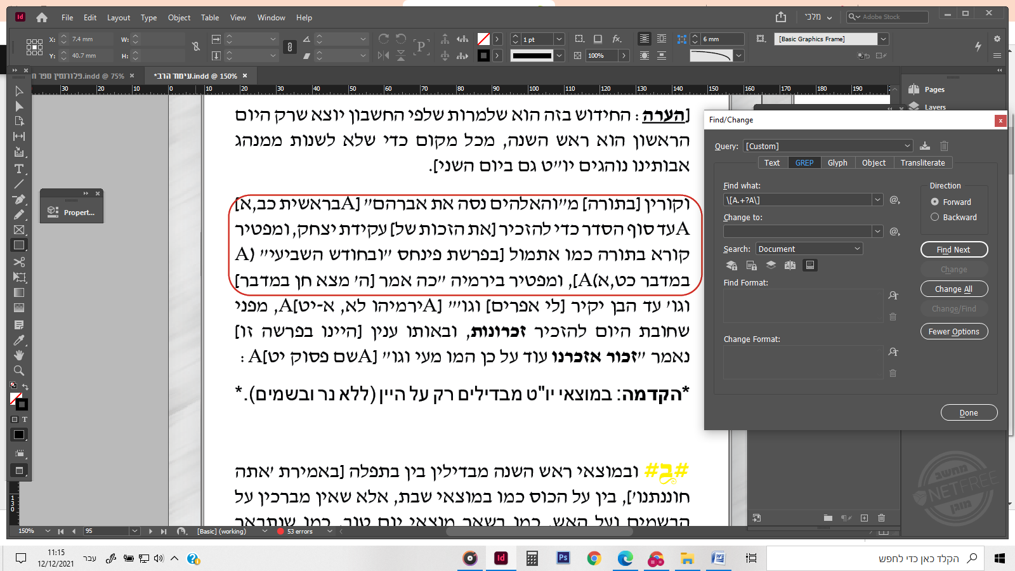
Task: Select the Line tool
Action: pos(19,184)
